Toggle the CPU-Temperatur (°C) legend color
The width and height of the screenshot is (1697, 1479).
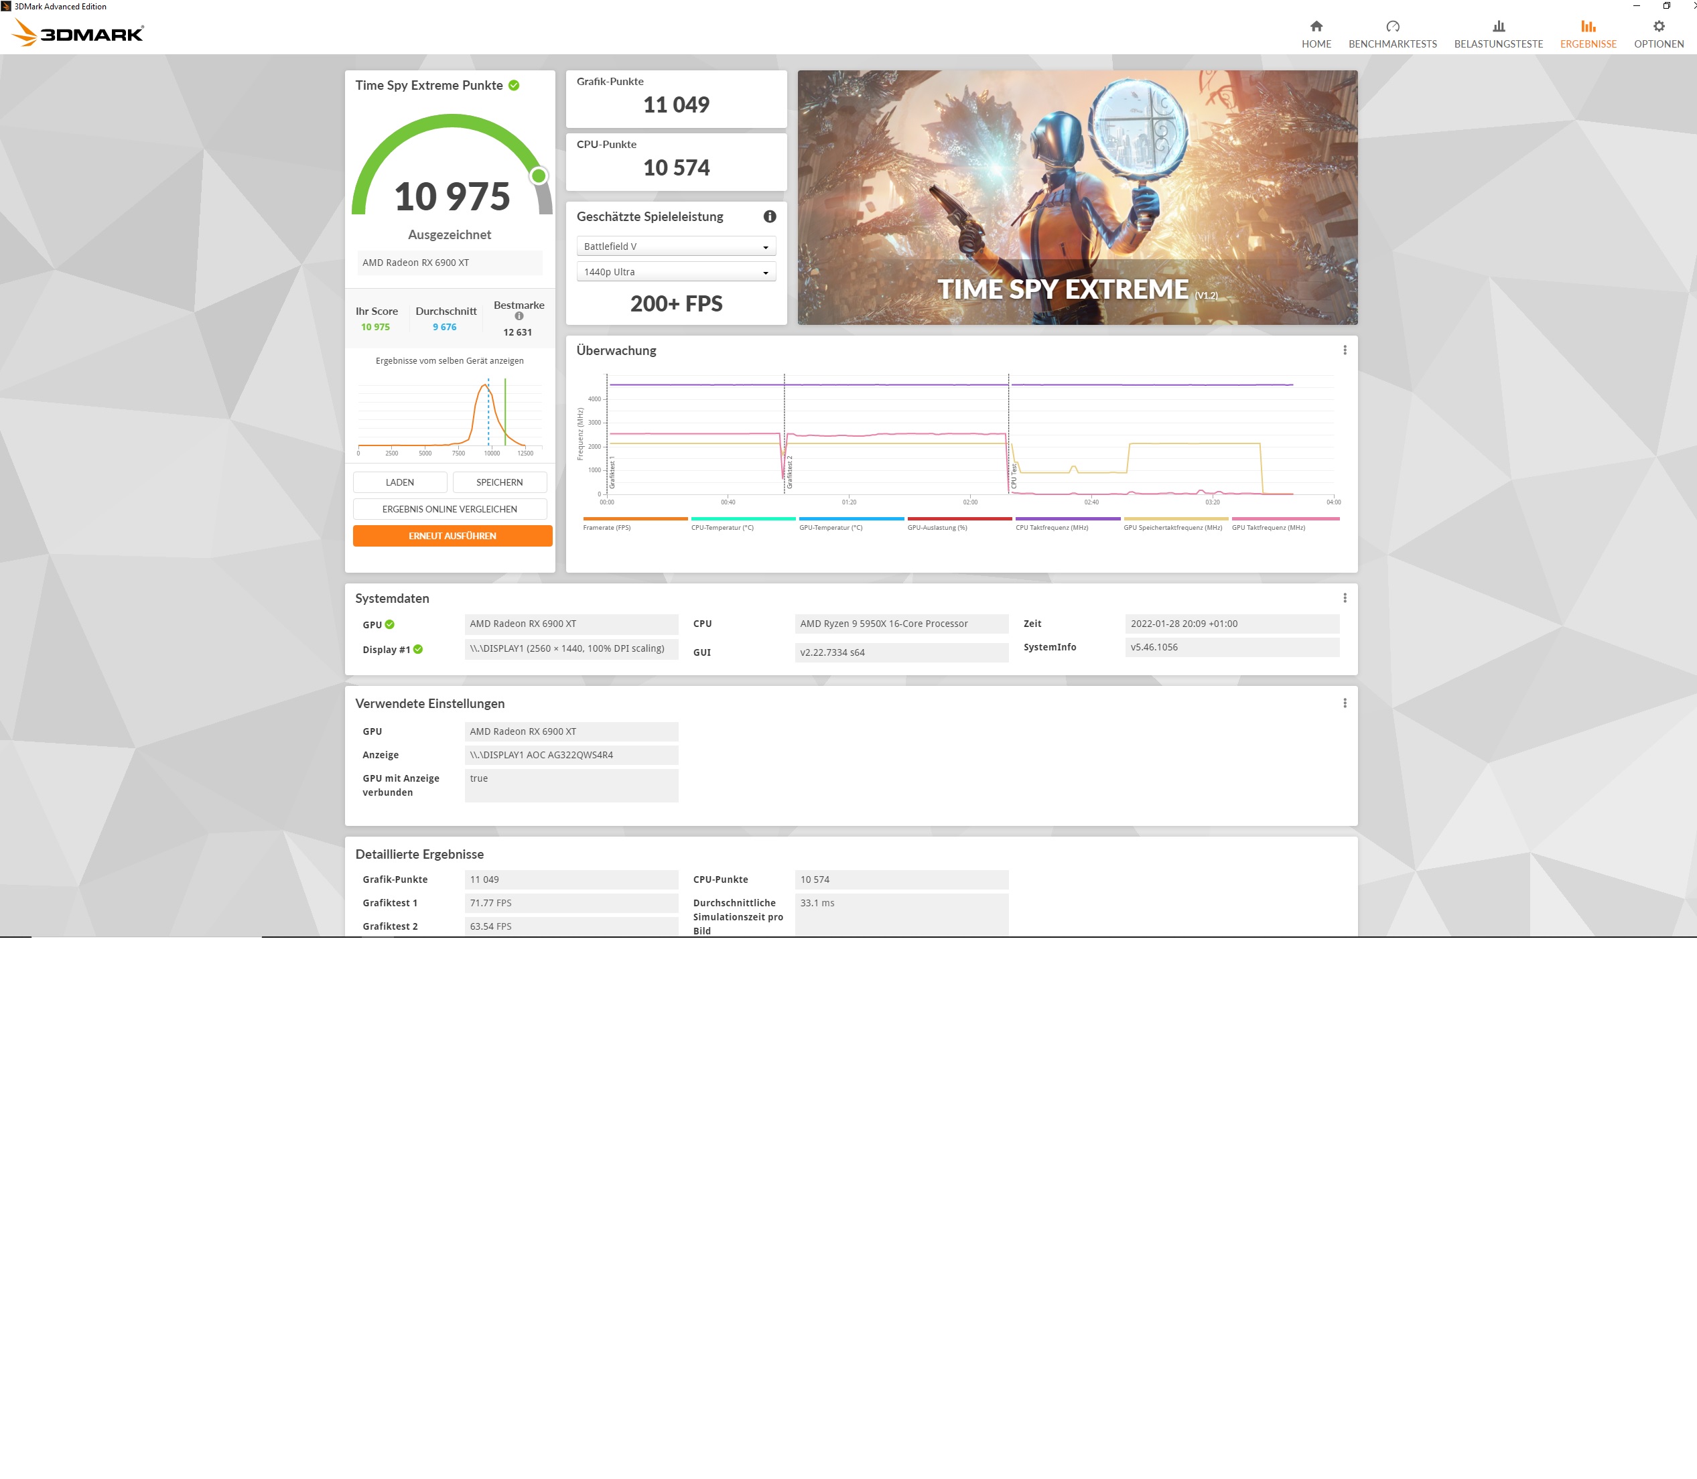(x=743, y=518)
